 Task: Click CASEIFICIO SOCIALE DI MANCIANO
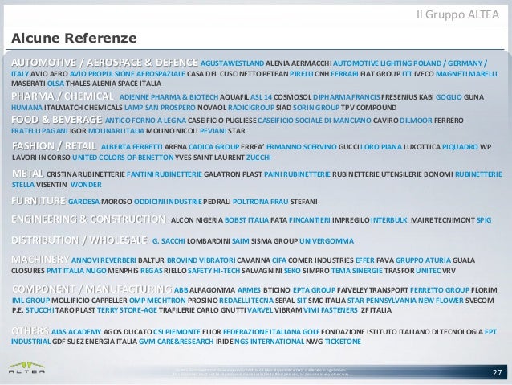coord(315,121)
